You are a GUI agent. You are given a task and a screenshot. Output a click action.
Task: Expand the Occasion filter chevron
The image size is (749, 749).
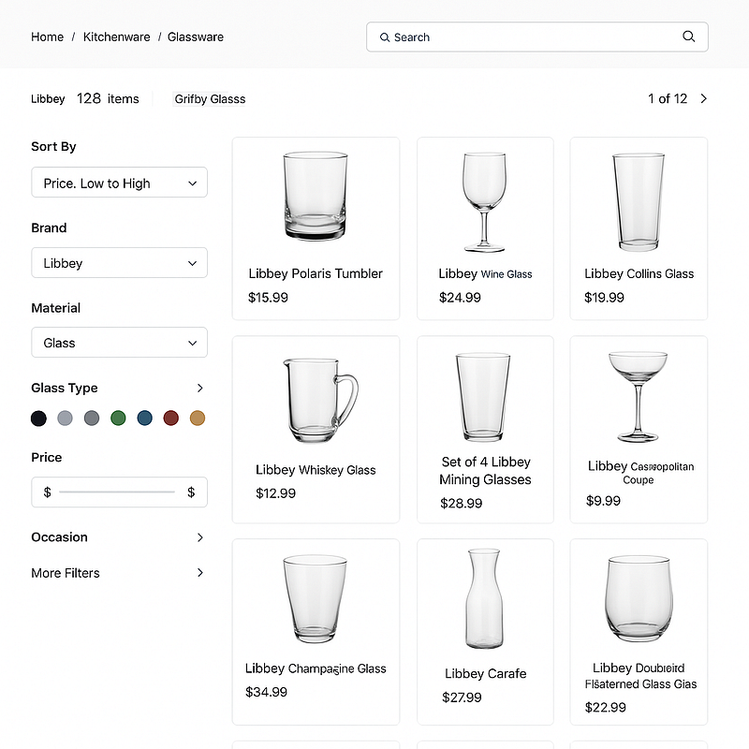click(200, 537)
